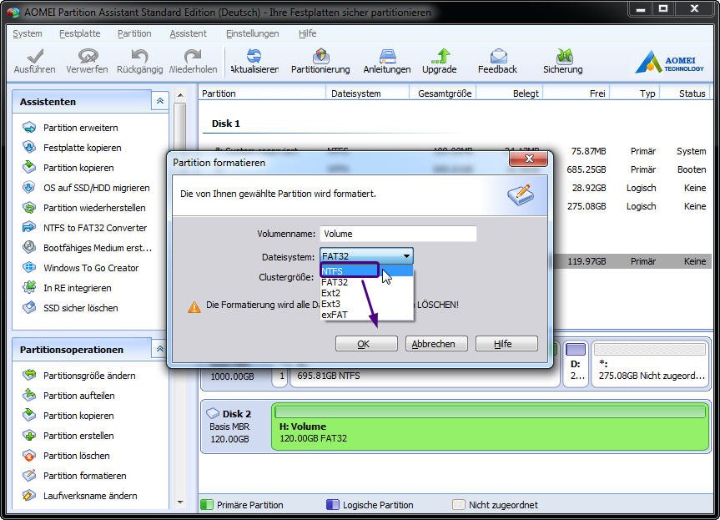This screenshot has height=520, width=720.
Task: Click the AOMEI Technology logo
Action: pyautogui.click(x=669, y=62)
